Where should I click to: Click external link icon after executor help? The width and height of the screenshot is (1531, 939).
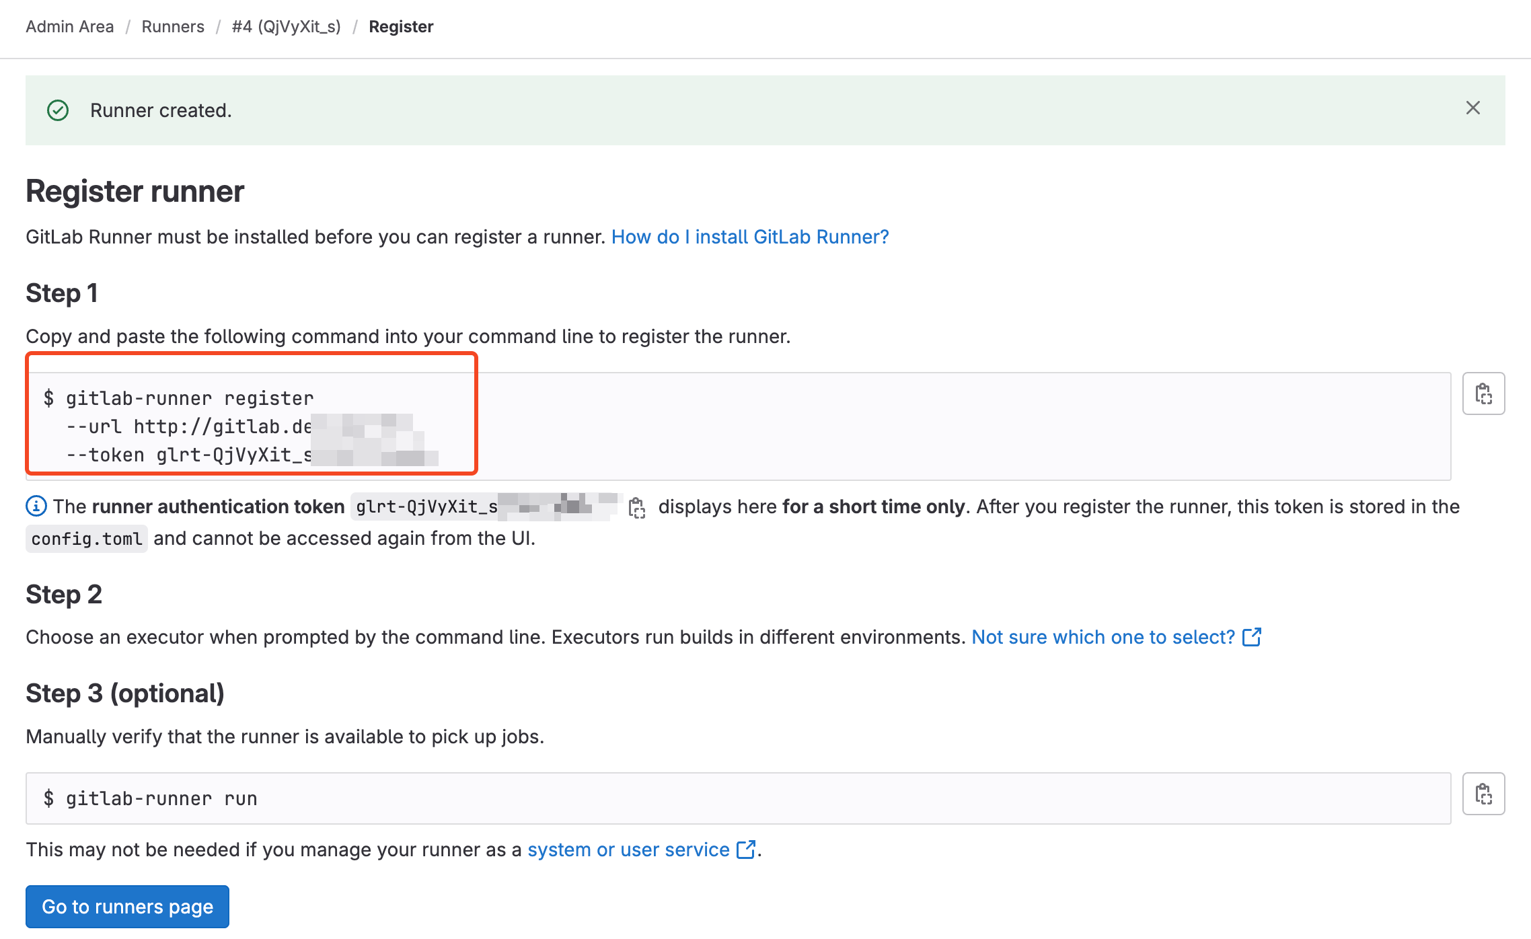[x=1251, y=637]
